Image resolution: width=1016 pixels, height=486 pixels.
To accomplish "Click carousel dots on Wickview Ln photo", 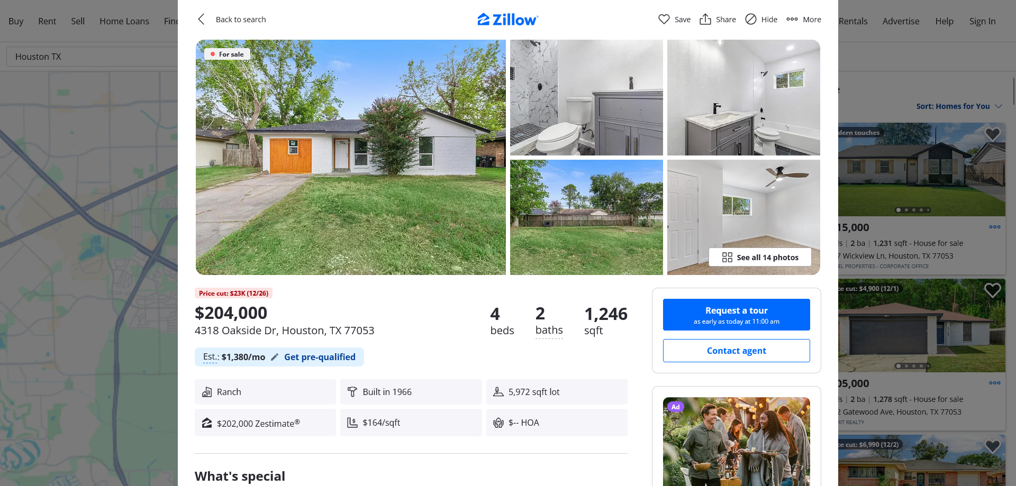I will [x=912, y=210].
